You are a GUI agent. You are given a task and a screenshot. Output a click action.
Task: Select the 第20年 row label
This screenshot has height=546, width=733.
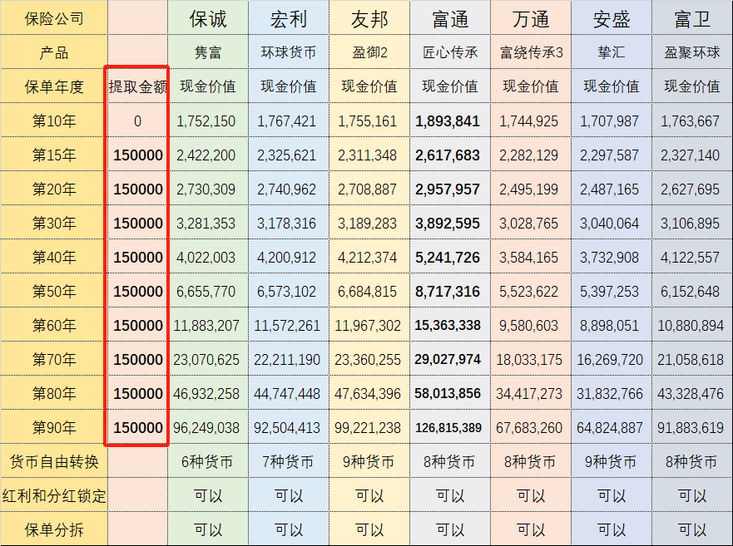coord(54,189)
